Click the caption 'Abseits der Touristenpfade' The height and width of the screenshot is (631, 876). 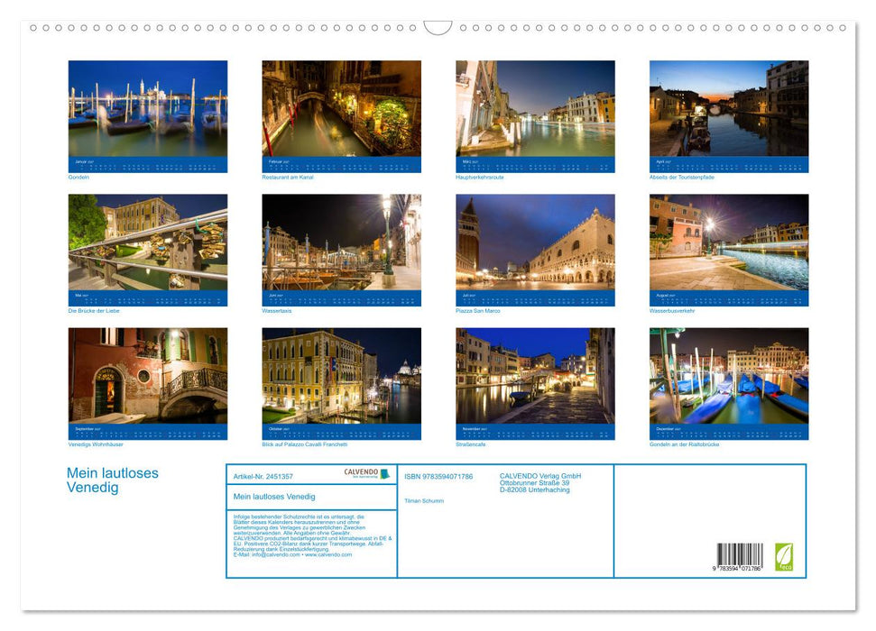click(x=682, y=177)
